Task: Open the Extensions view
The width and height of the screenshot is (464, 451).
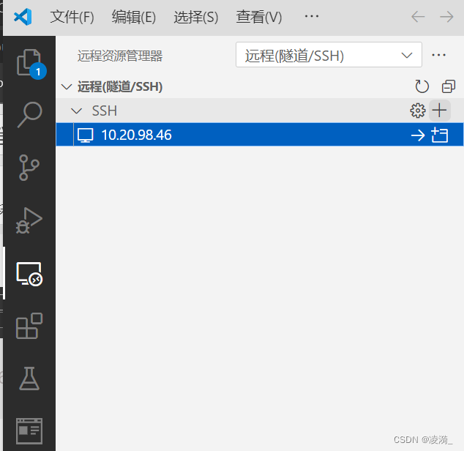Action: click(29, 326)
